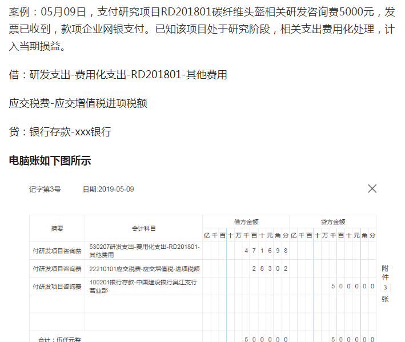Click the empty fourth row account cell

click(143, 304)
